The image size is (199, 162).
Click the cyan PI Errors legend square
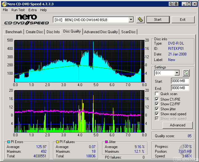(8, 142)
